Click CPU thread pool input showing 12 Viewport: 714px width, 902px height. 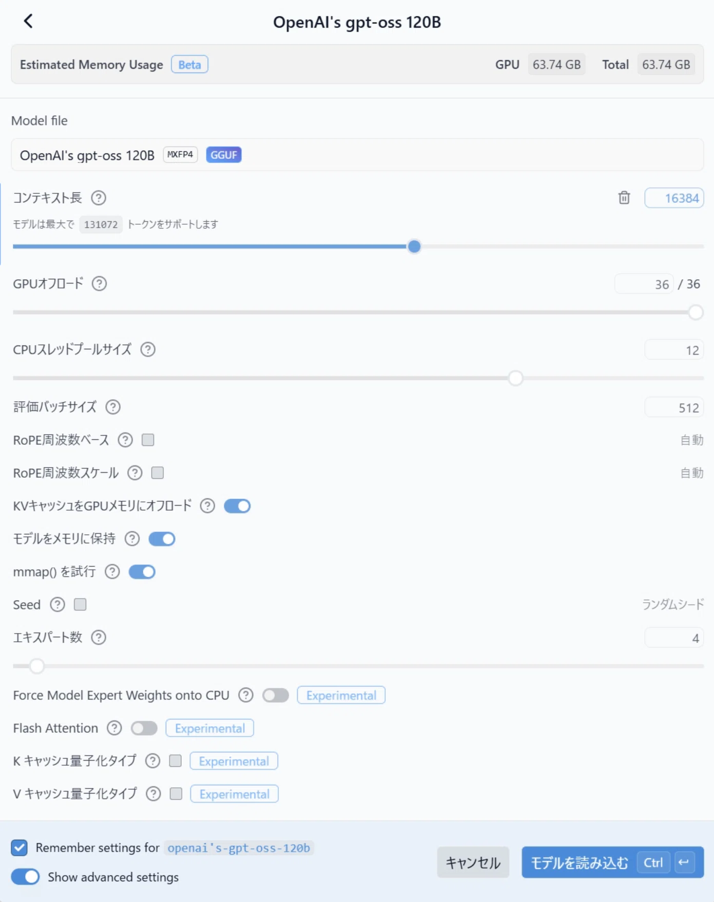(x=674, y=350)
